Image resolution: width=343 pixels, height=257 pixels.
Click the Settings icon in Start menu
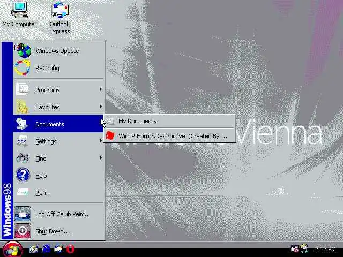tap(23, 141)
